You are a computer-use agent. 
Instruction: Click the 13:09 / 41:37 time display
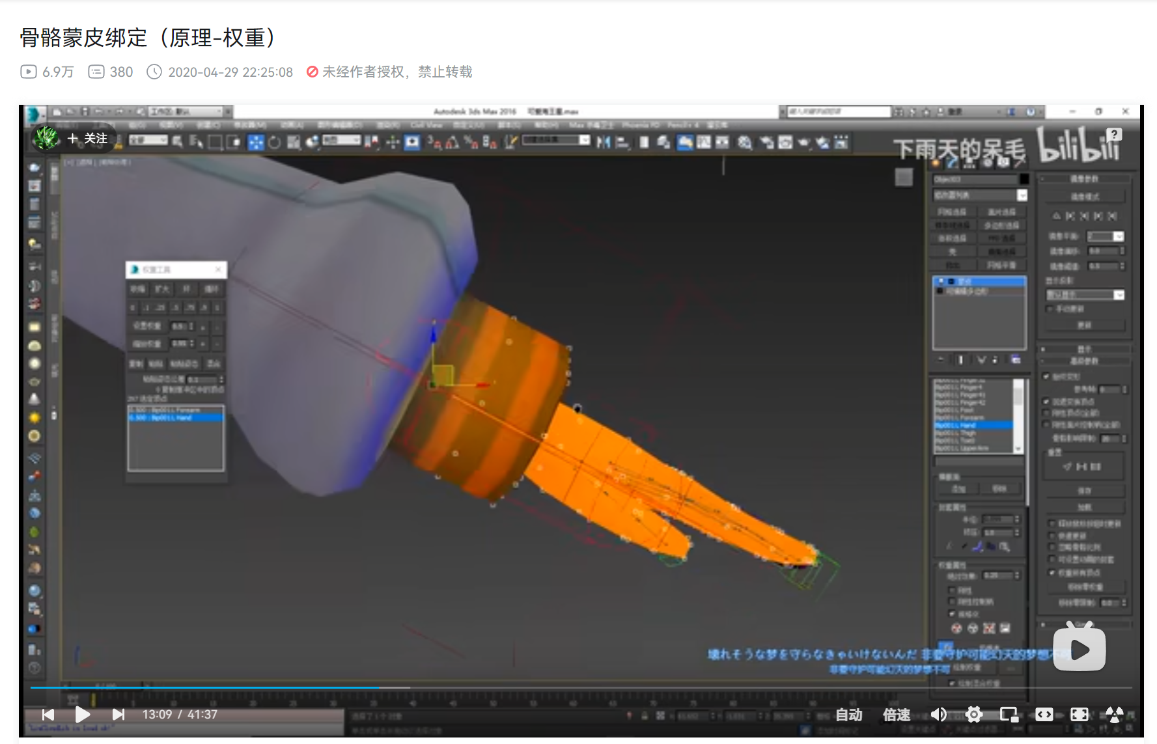(x=180, y=715)
